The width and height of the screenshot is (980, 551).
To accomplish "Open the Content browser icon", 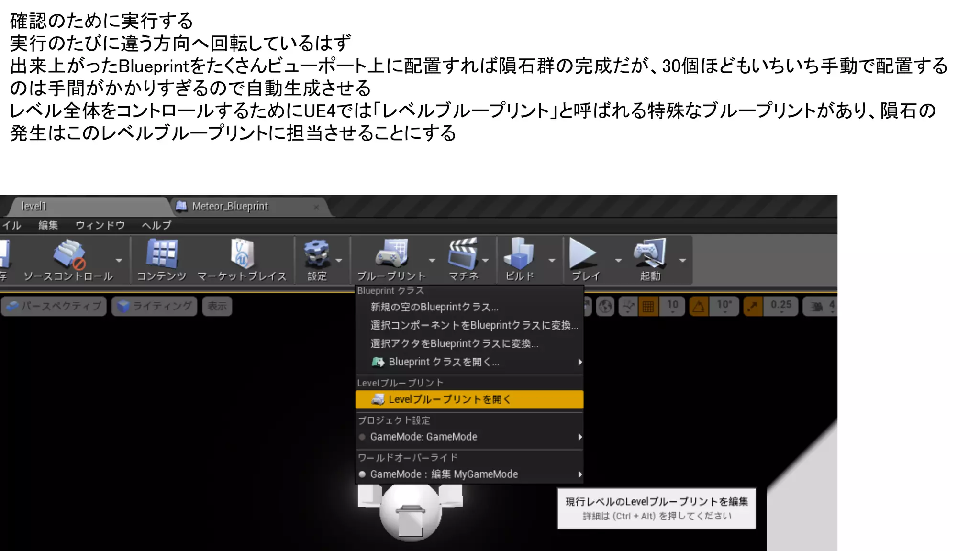I will (162, 253).
